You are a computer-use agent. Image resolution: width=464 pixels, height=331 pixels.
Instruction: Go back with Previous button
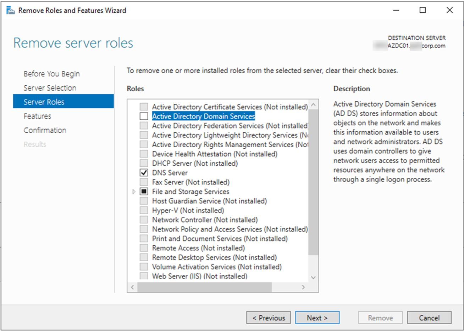(x=268, y=318)
